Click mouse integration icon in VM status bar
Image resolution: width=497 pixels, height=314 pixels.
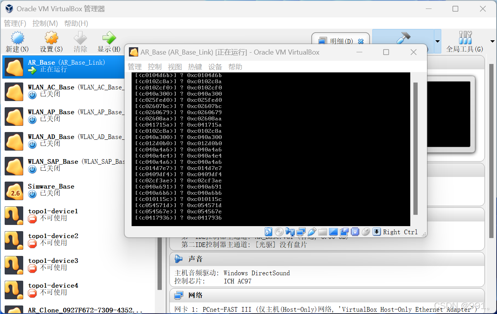tap(366, 232)
